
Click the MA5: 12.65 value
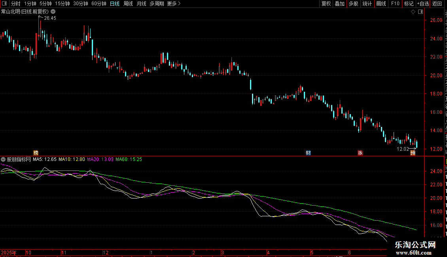point(45,159)
